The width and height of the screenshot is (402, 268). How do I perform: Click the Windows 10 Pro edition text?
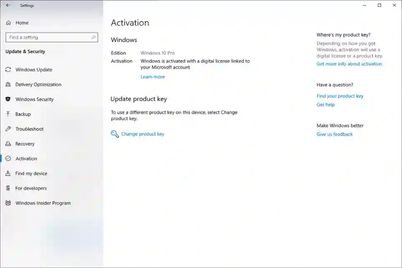157,53
